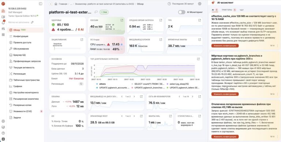
Task: Toggle the AI Мониторинг switch
Action: tap(181, 12)
